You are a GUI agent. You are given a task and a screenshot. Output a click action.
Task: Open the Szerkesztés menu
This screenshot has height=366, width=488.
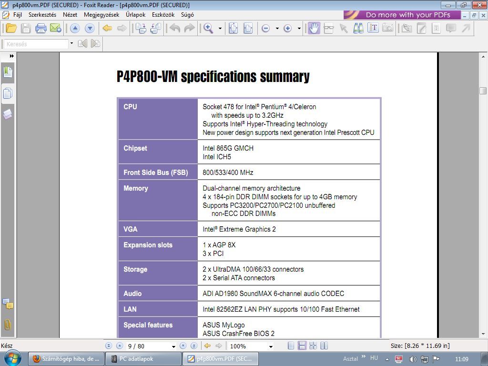coord(42,15)
